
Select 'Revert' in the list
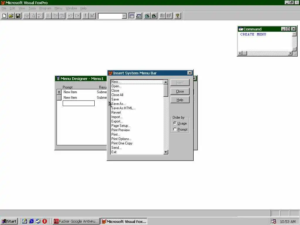tap(137, 112)
